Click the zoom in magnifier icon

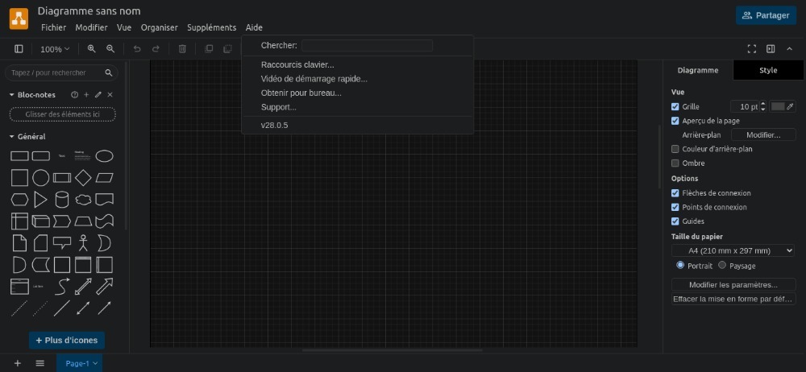[x=92, y=49]
